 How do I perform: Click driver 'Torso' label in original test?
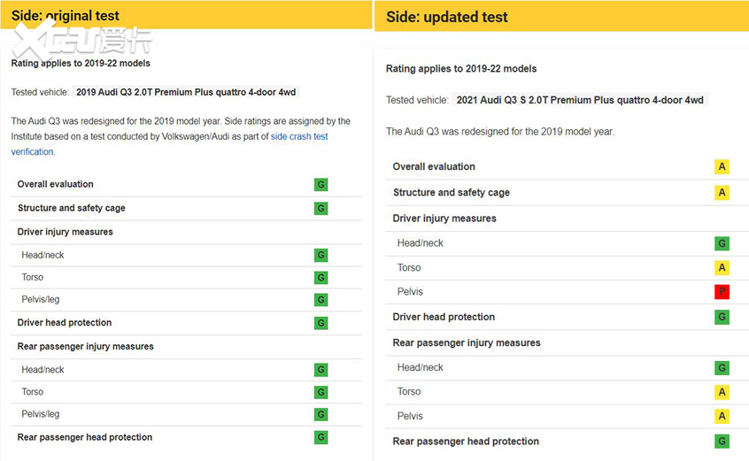tap(33, 277)
